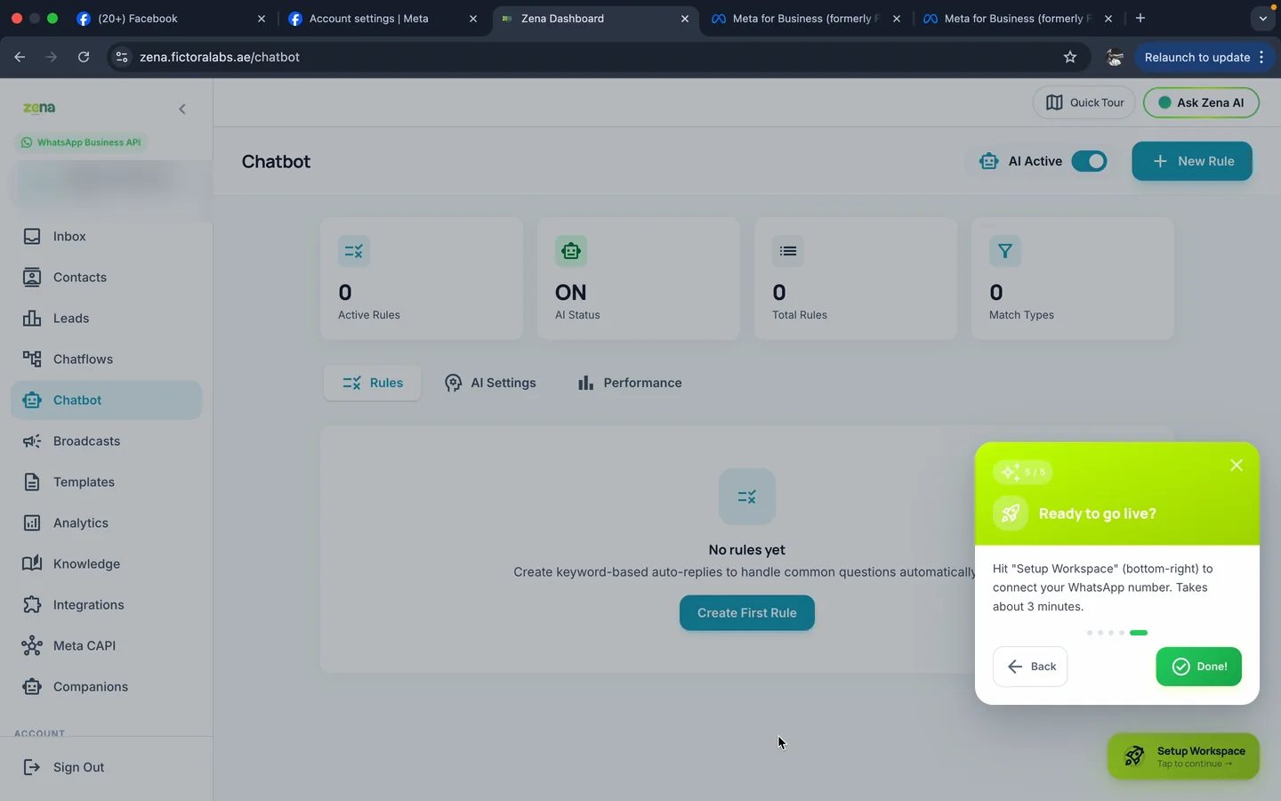The width and height of the screenshot is (1281, 801).
Task: Click Done! in the tour popup
Action: pos(1198,667)
